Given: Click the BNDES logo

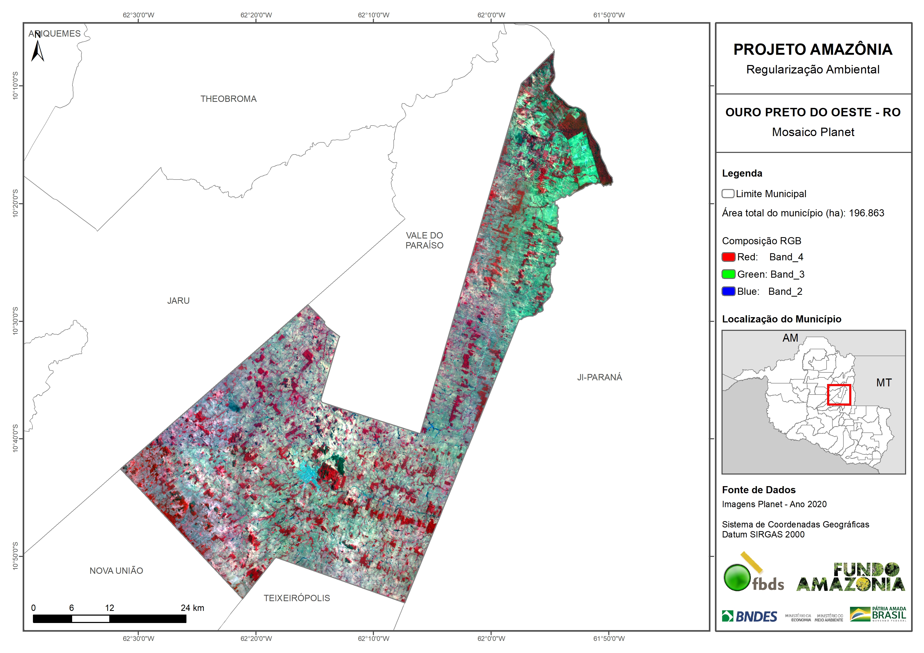Looking at the screenshot, I should tap(749, 616).
